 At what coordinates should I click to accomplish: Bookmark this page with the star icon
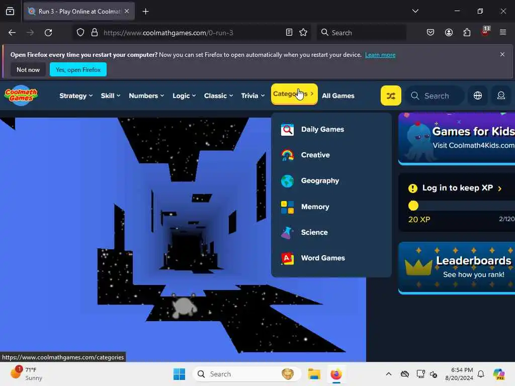(303, 33)
